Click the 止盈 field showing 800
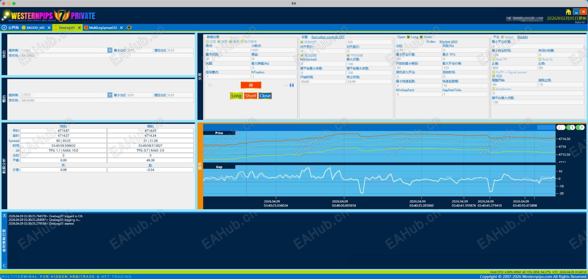Viewport: 588px width, 279px height. (x=514, y=68)
